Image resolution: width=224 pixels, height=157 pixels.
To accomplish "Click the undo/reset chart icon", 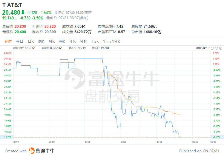I will tap(212, 48).
